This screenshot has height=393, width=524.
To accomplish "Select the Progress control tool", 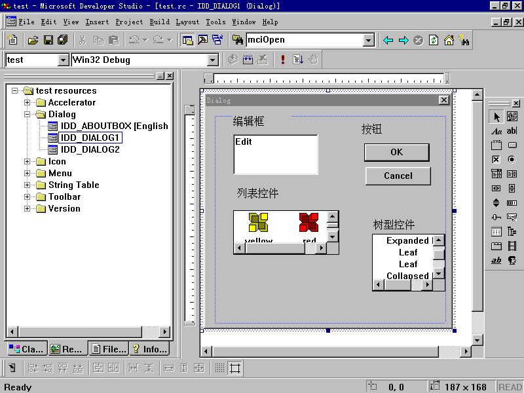I will 512,202.
